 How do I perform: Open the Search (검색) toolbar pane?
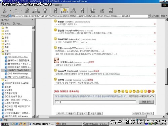55,11
